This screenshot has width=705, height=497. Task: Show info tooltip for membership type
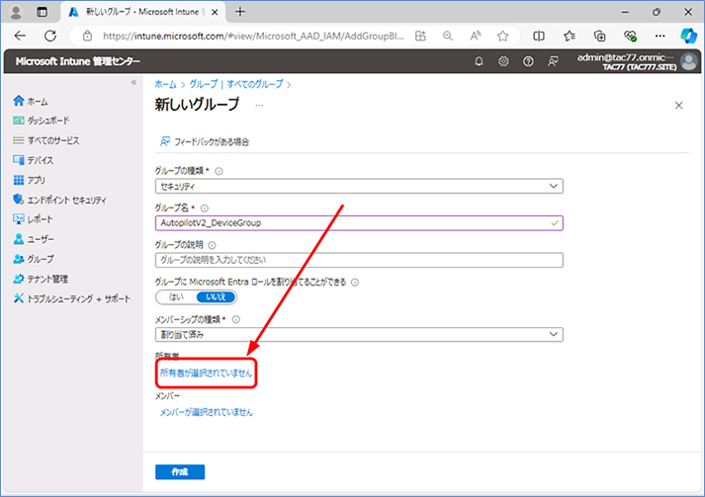236,319
